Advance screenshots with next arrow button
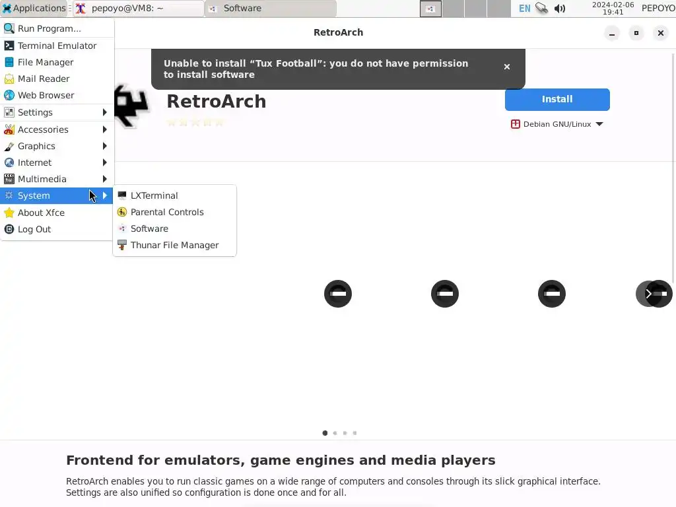The height and width of the screenshot is (507, 676). coord(648,294)
